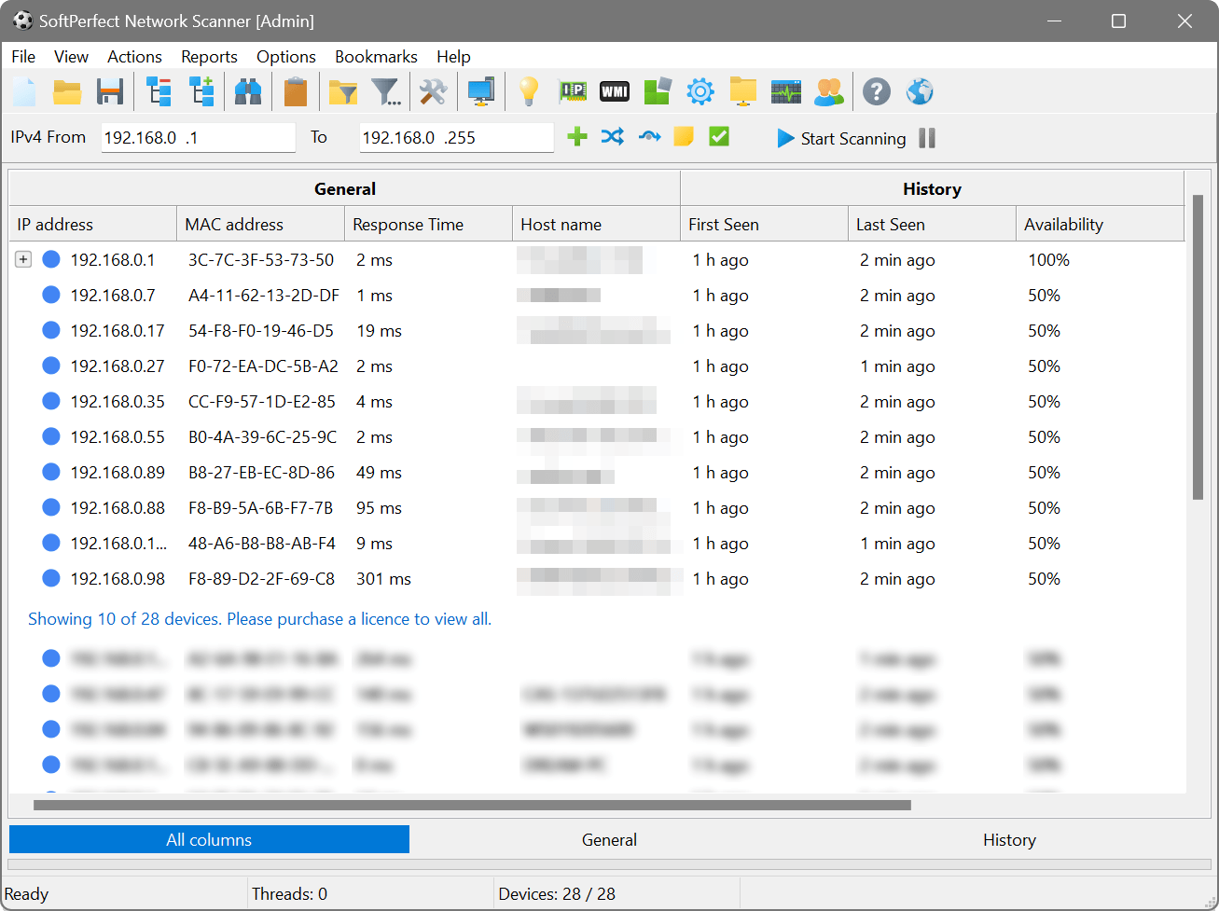
Task: Sort by the Last Seen column header
Action: click(933, 224)
